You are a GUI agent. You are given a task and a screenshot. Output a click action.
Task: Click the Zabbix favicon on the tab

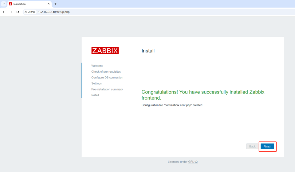coord(10,4)
